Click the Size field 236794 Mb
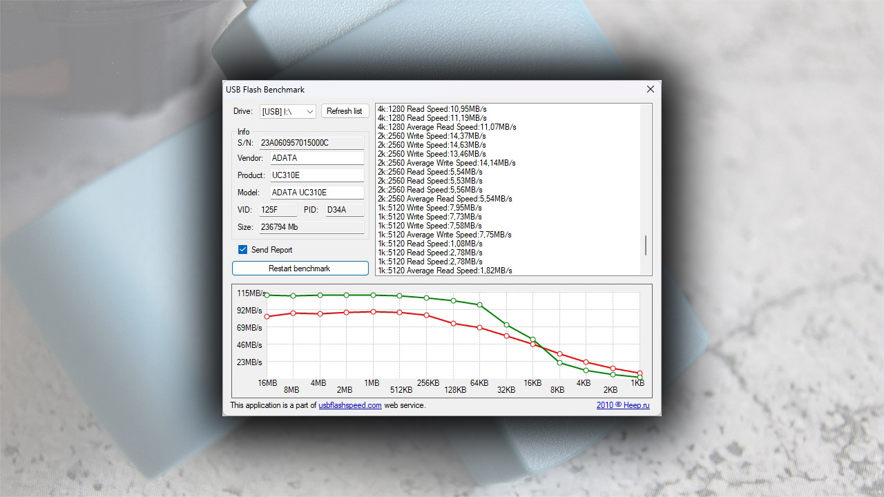The width and height of the screenshot is (884, 497). (x=311, y=227)
